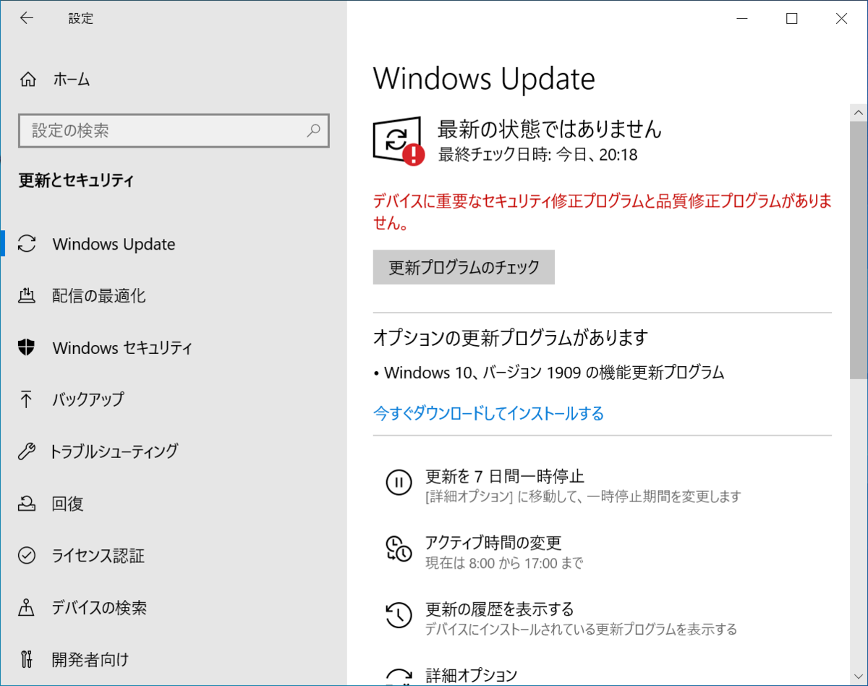This screenshot has height=686, width=868.
Task: Click オプションの更新プログラムがあります heading
Action: pyautogui.click(x=510, y=337)
